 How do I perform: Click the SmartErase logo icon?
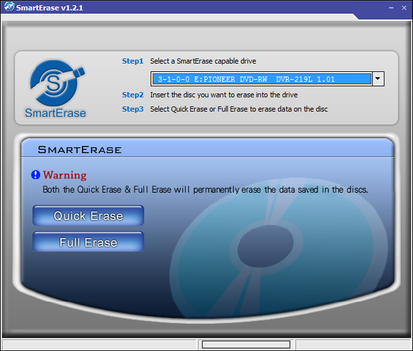(56, 82)
